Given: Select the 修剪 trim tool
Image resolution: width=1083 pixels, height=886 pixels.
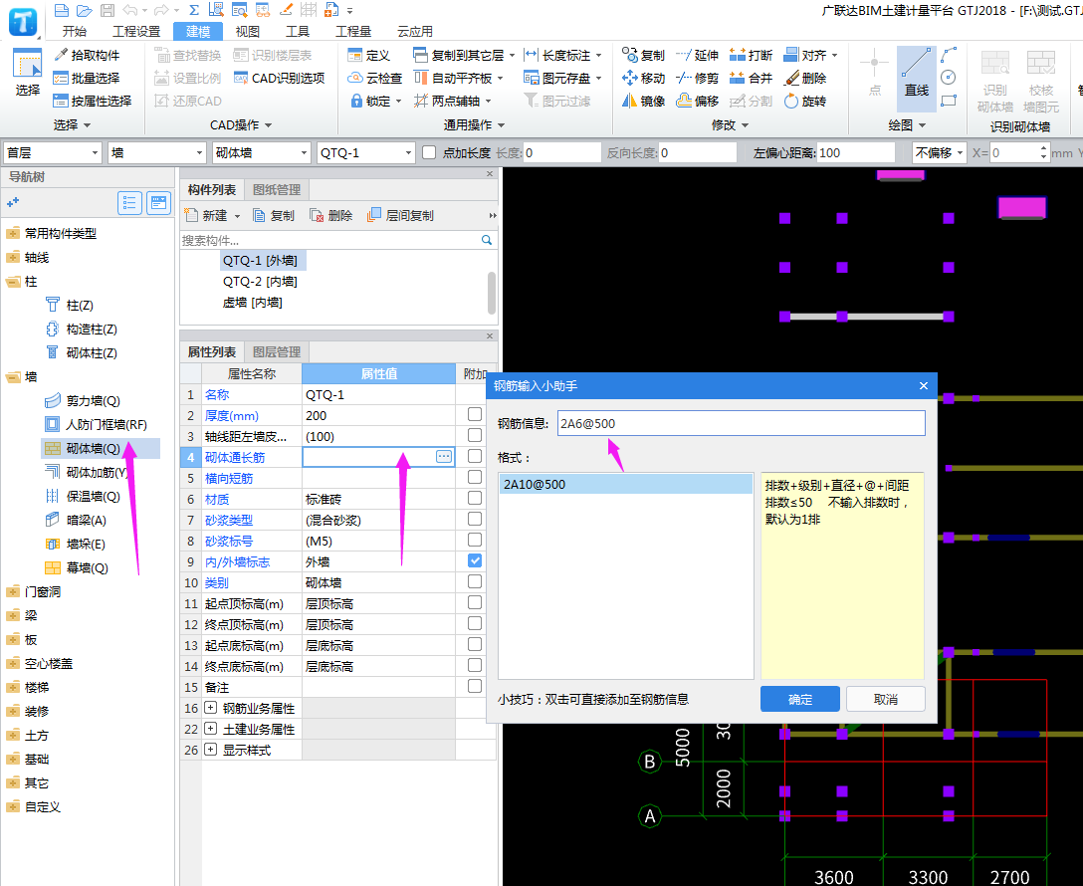Looking at the screenshot, I should tap(697, 78).
